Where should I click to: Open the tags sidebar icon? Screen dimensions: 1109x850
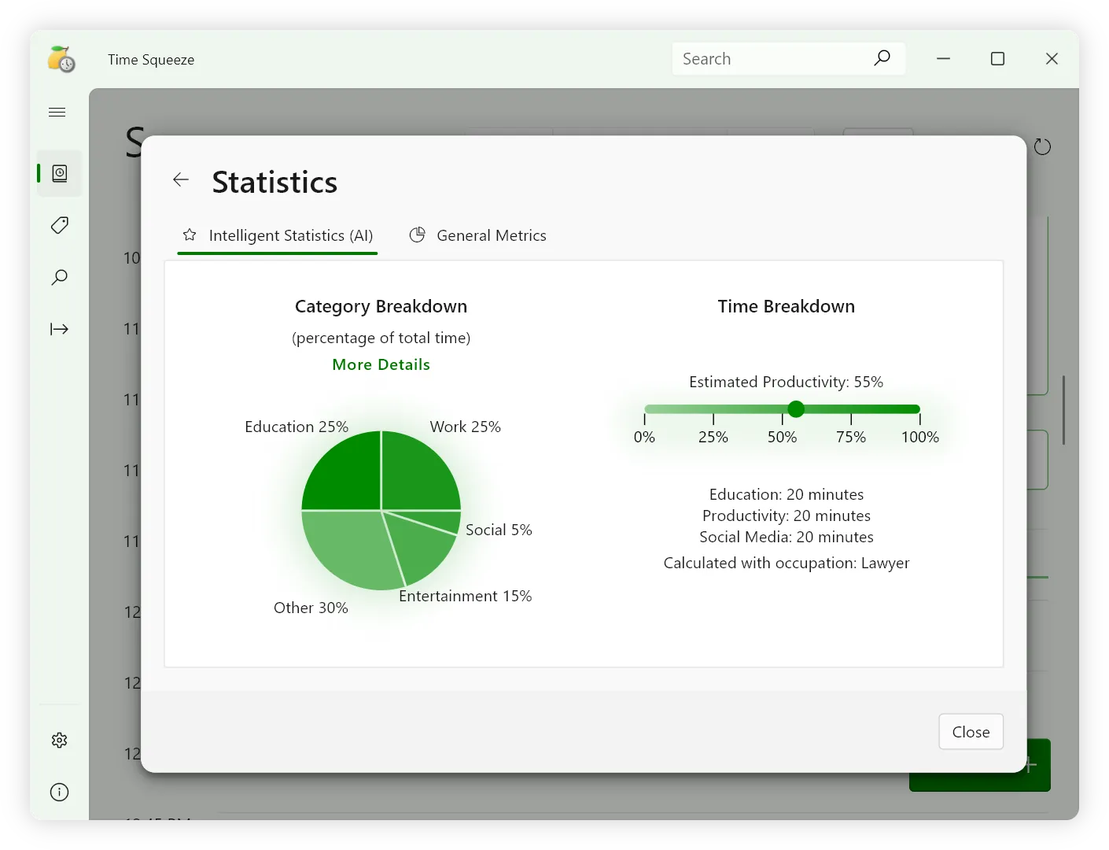pos(60,226)
